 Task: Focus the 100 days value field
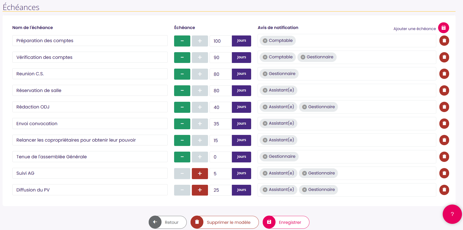pyautogui.click(x=221, y=41)
